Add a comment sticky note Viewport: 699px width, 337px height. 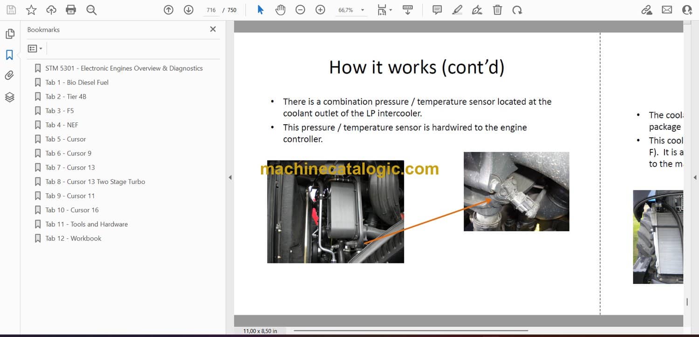coord(437,10)
